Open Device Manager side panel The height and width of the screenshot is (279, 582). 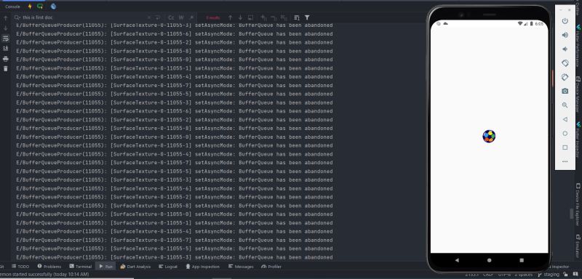click(x=578, y=94)
